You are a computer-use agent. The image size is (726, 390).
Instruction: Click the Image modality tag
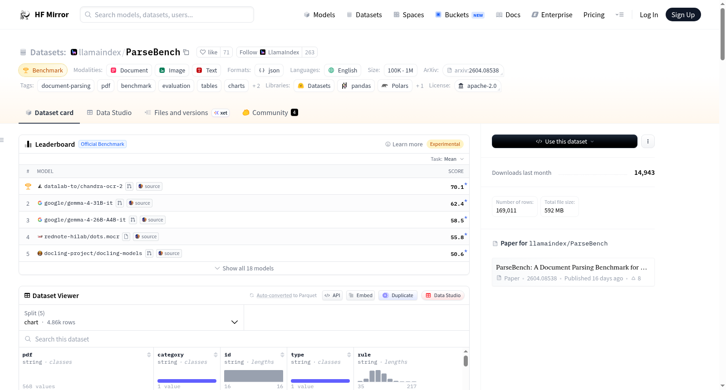pos(172,70)
